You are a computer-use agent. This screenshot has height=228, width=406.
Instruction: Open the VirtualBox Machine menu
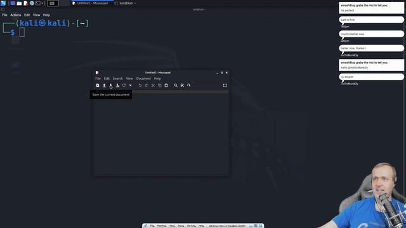(x=162, y=225)
